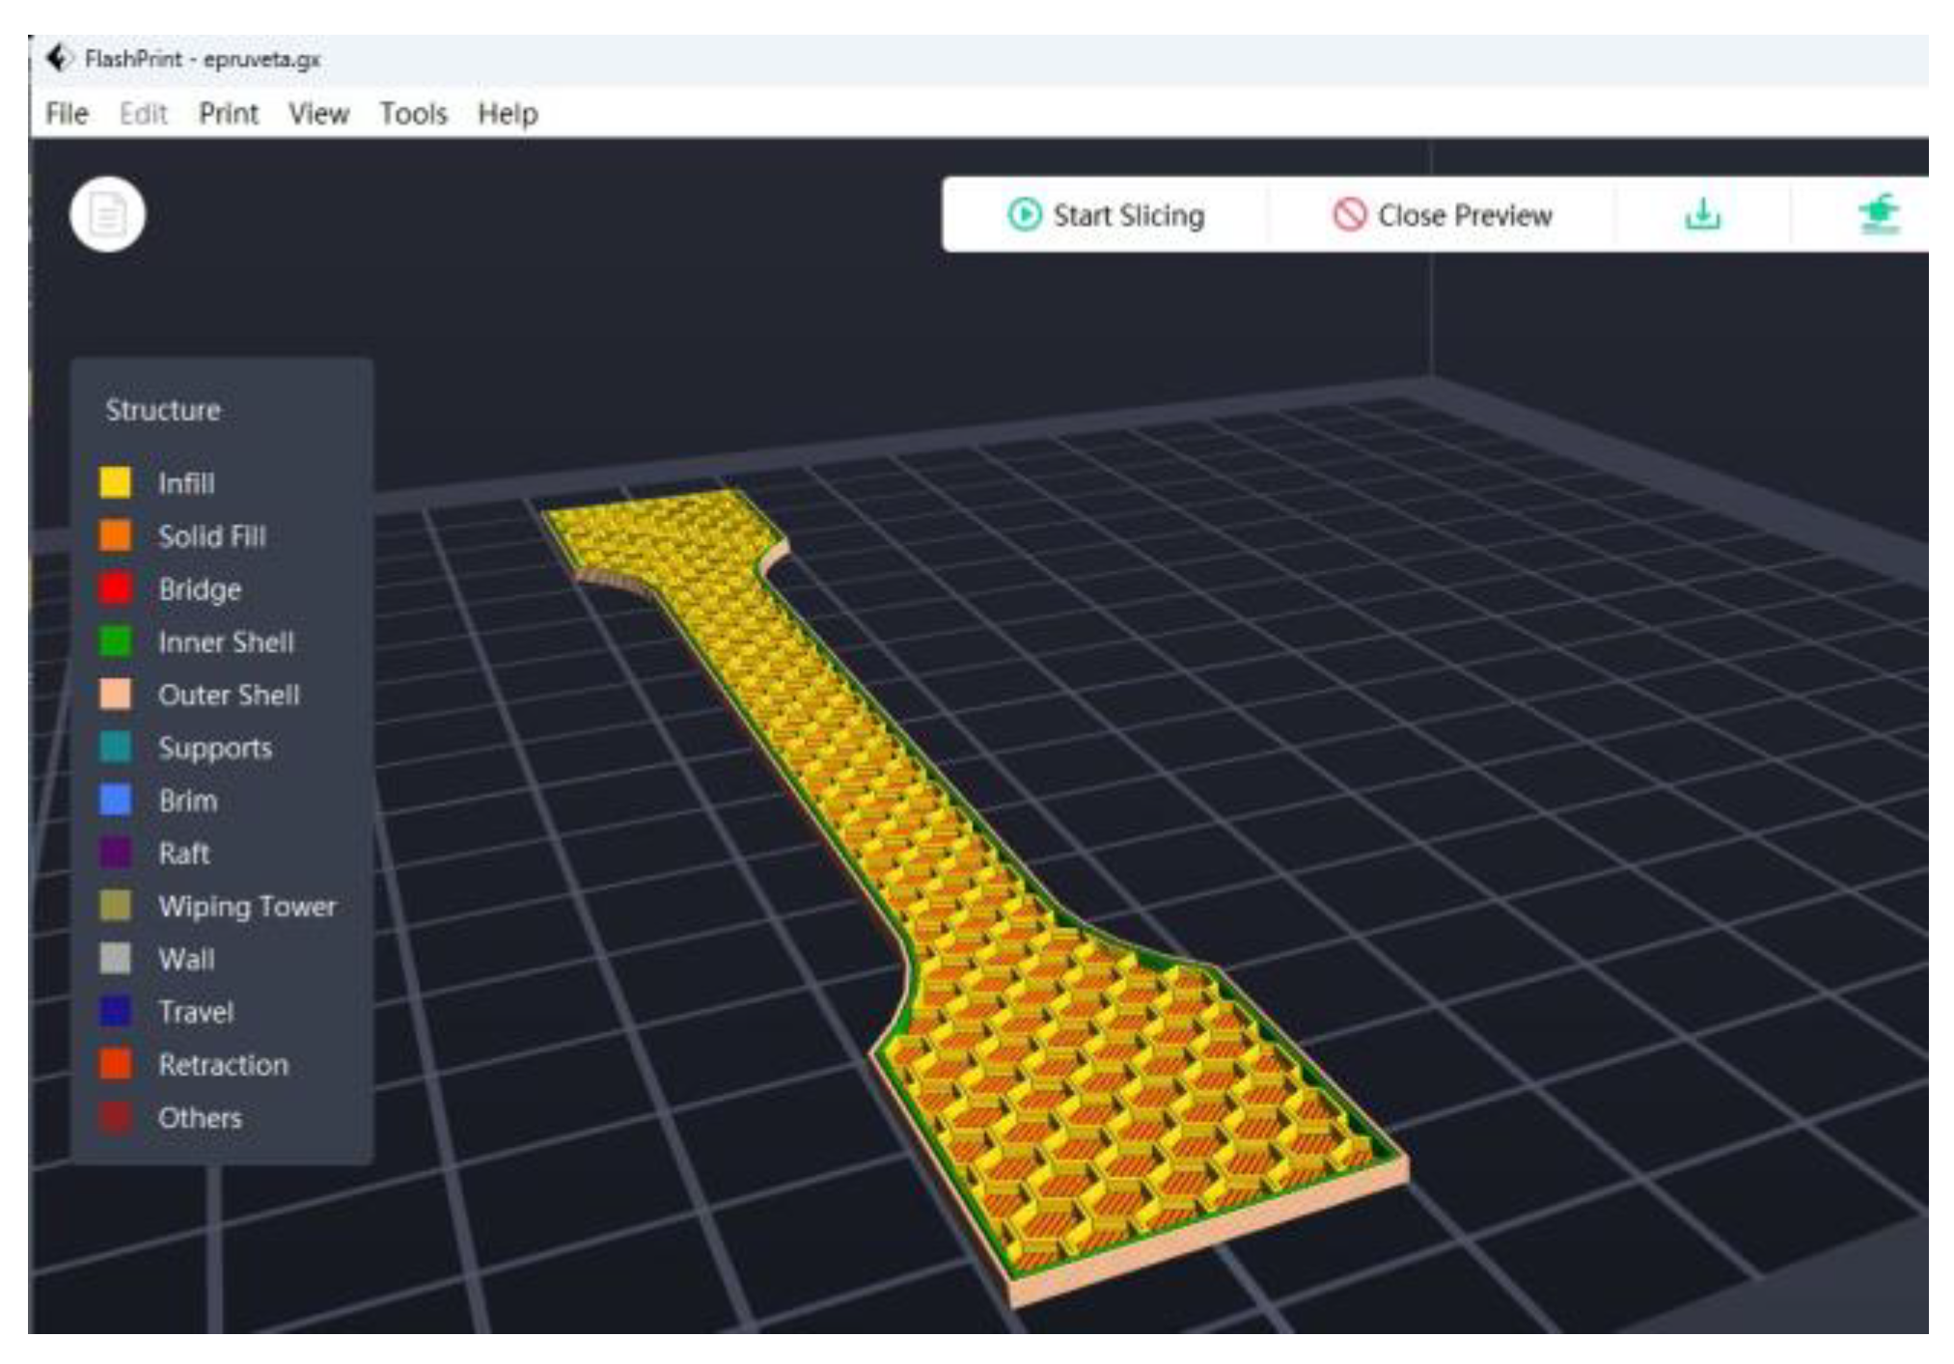Open the View menu

pos(318,114)
